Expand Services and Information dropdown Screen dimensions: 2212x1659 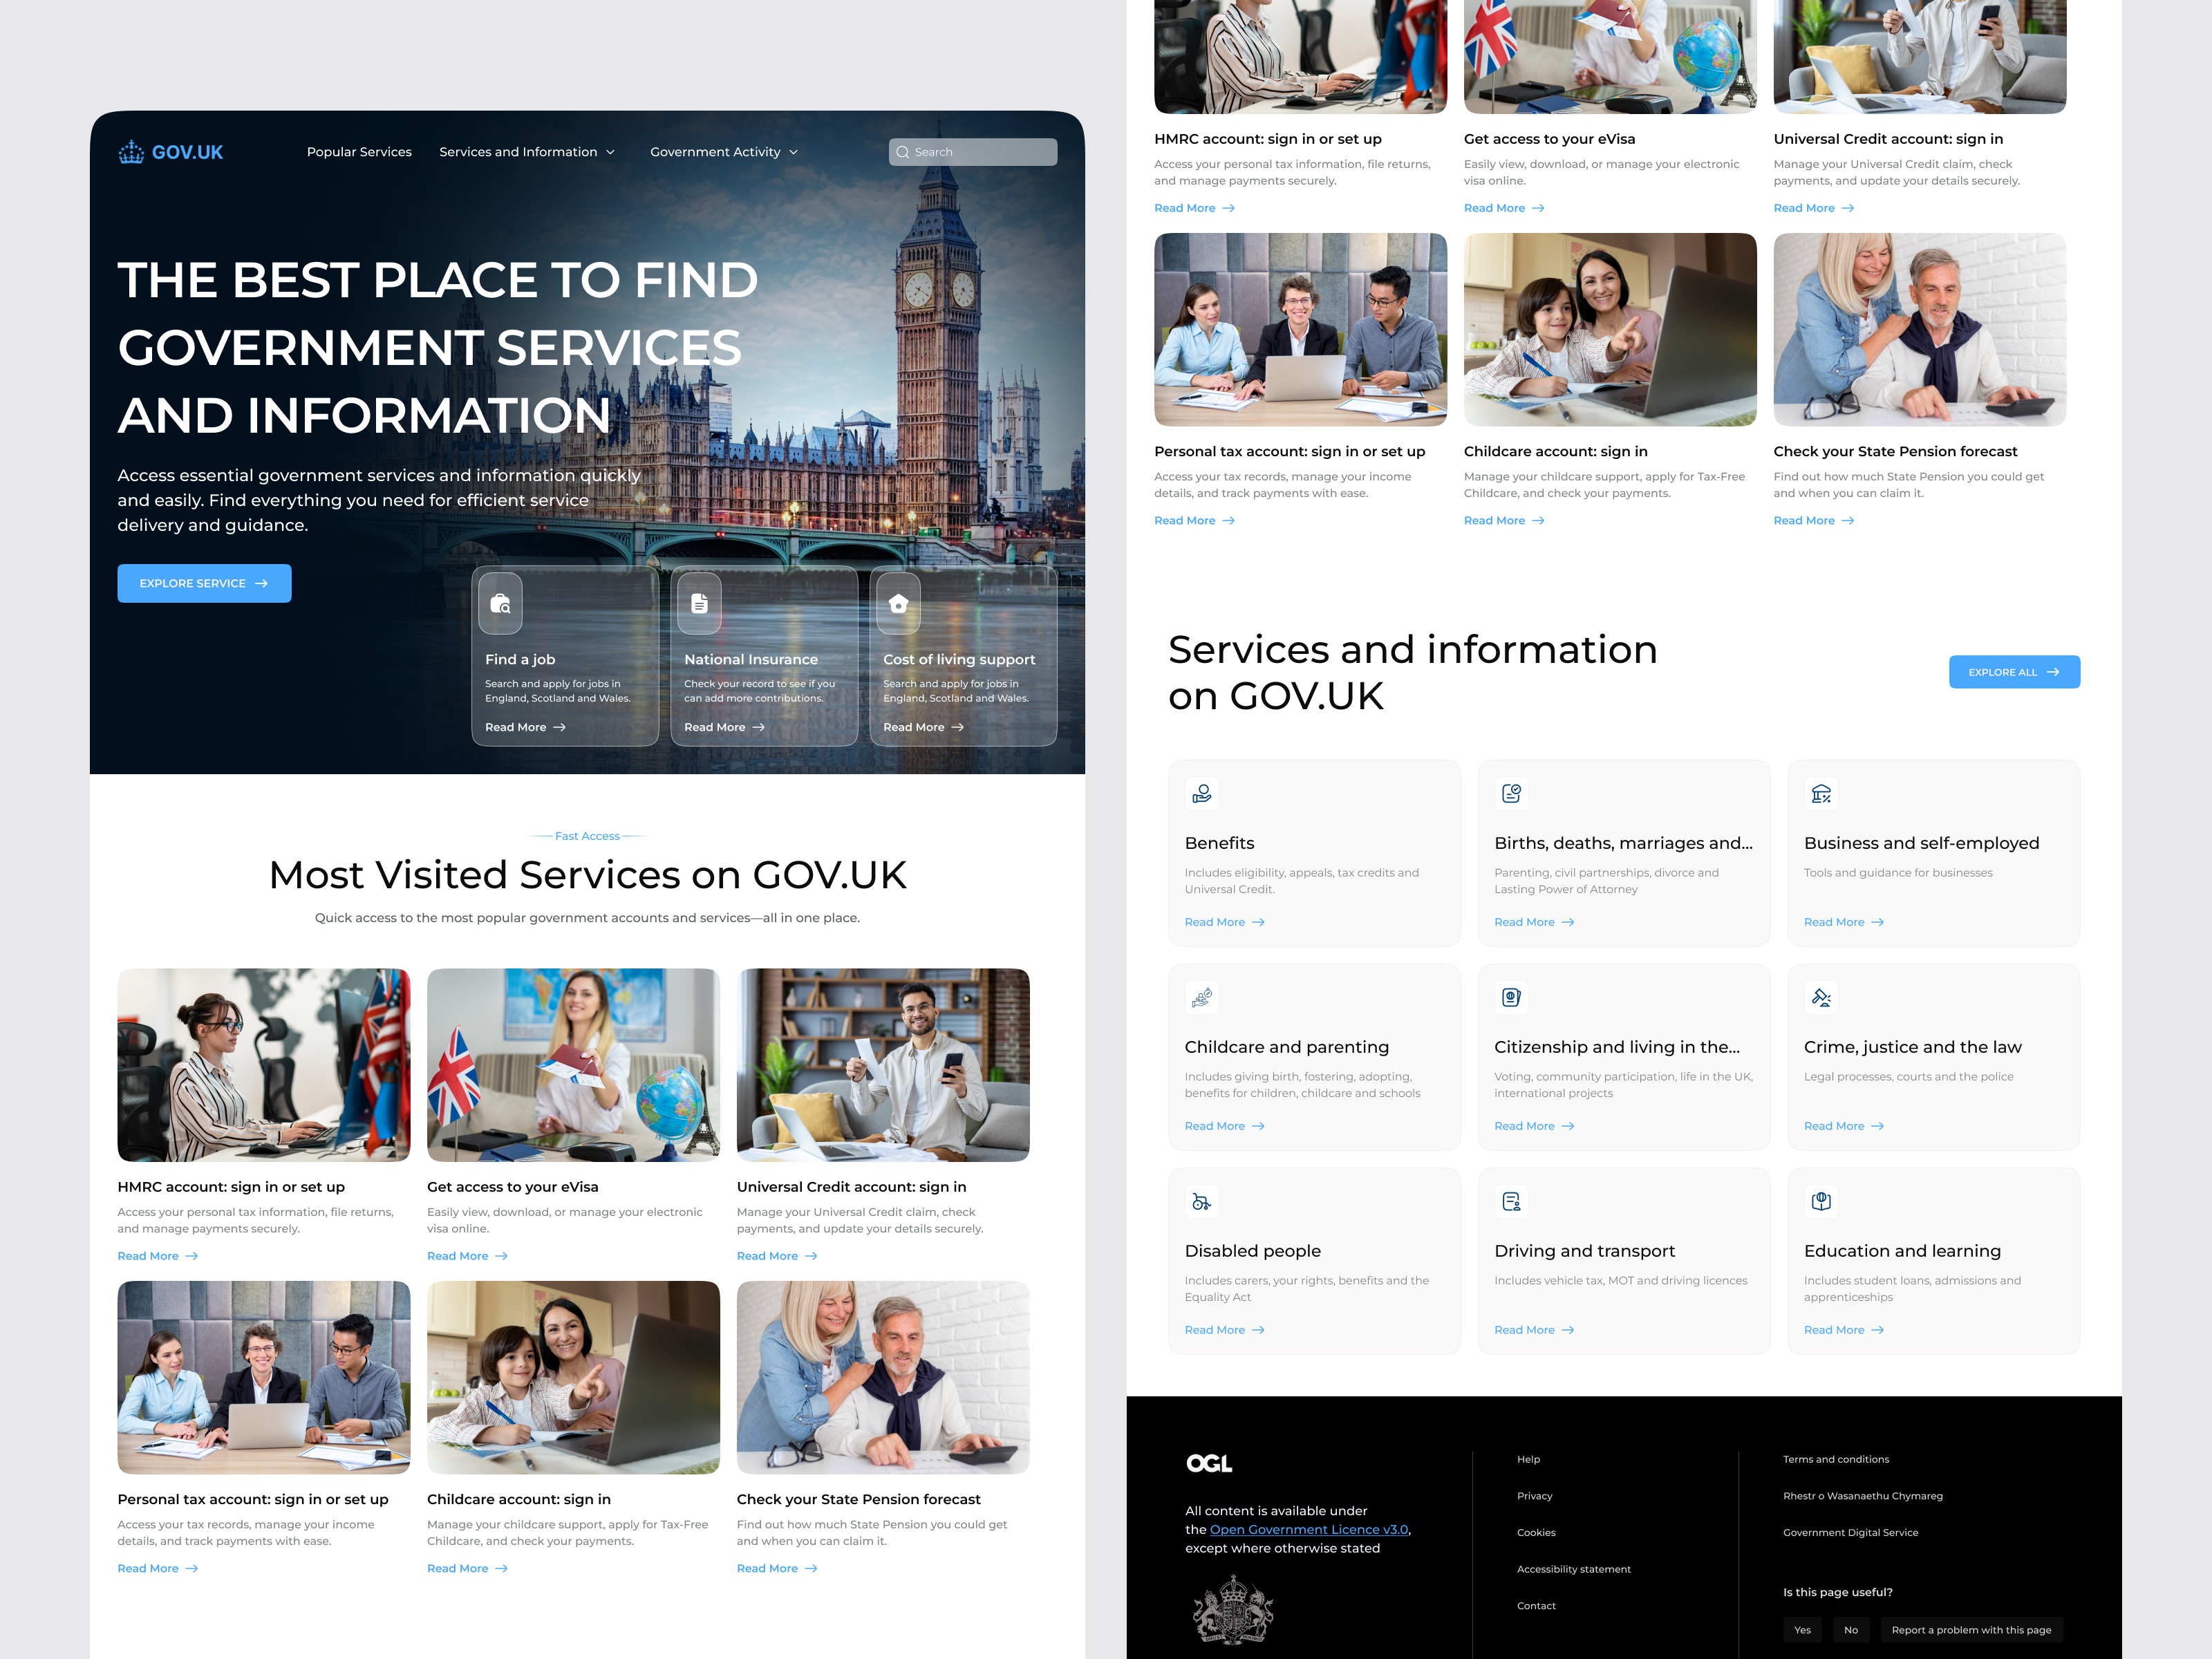click(527, 152)
